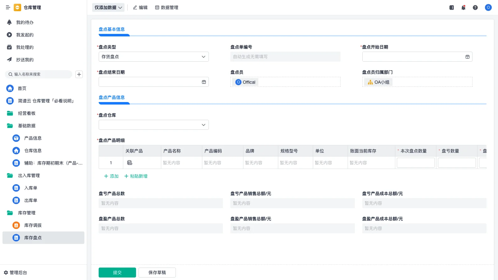Save draft with 保存草稿 button

click(x=157, y=272)
